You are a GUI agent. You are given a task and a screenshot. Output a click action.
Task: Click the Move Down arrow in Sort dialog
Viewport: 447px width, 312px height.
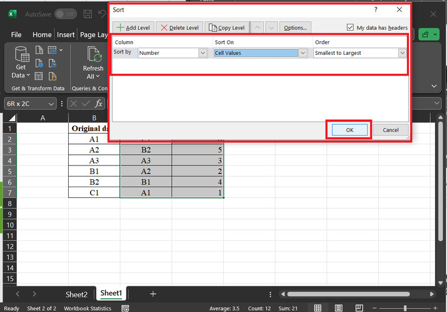point(272,27)
